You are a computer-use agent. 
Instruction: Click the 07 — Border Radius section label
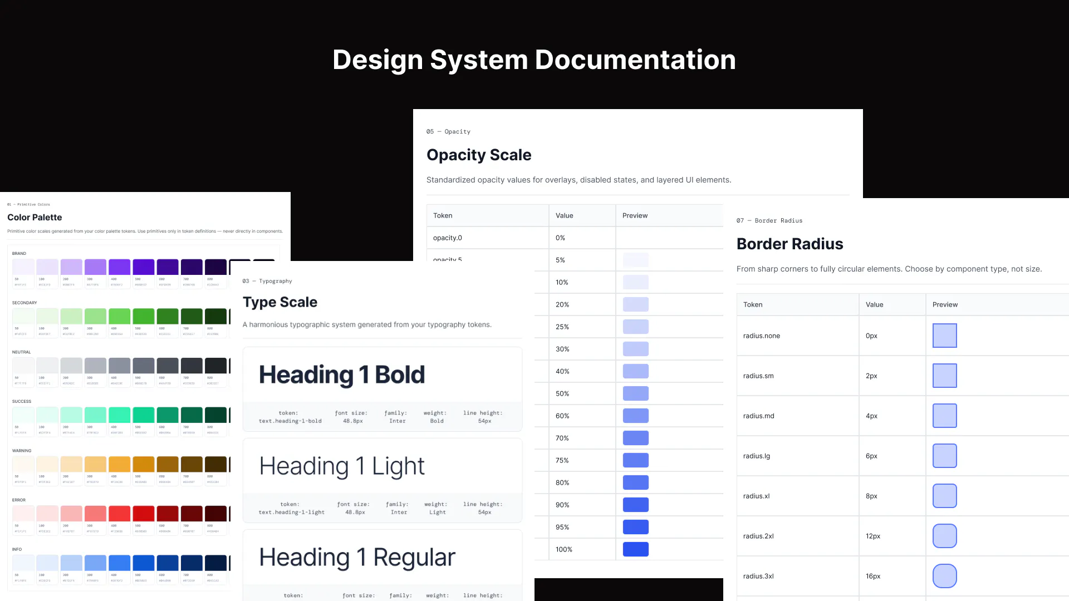click(x=769, y=220)
